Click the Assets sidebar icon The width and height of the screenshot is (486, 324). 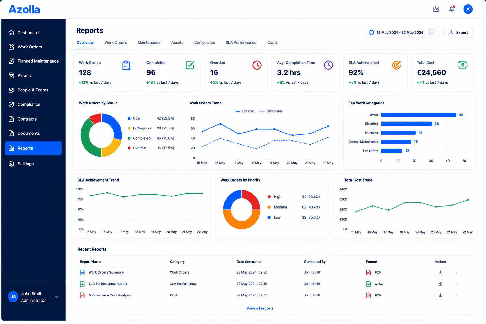[x=11, y=76]
